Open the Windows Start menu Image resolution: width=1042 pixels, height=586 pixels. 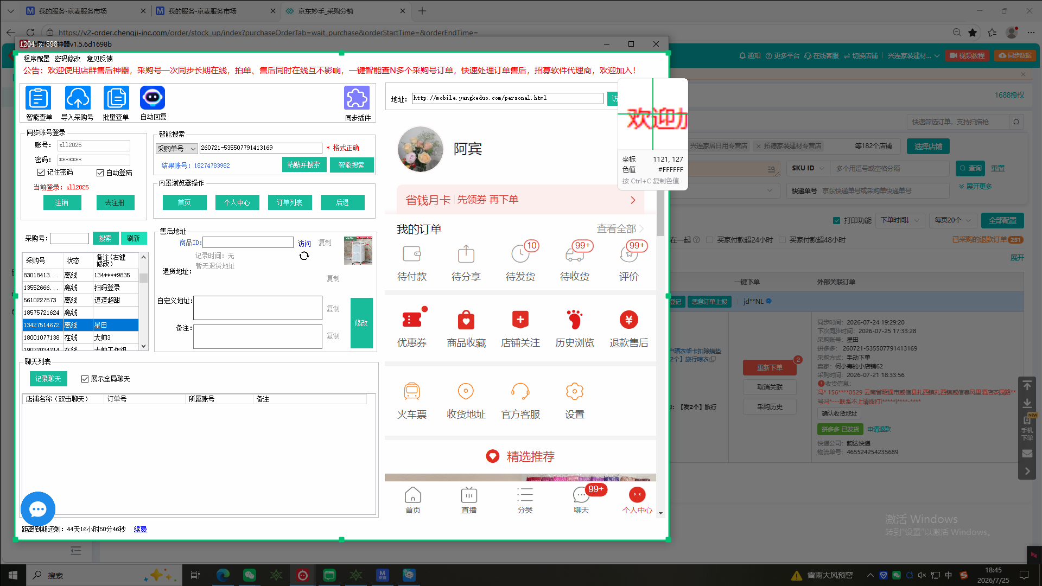pyautogui.click(x=13, y=575)
